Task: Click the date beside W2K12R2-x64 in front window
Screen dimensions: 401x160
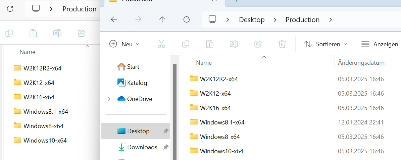Action: point(361,79)
